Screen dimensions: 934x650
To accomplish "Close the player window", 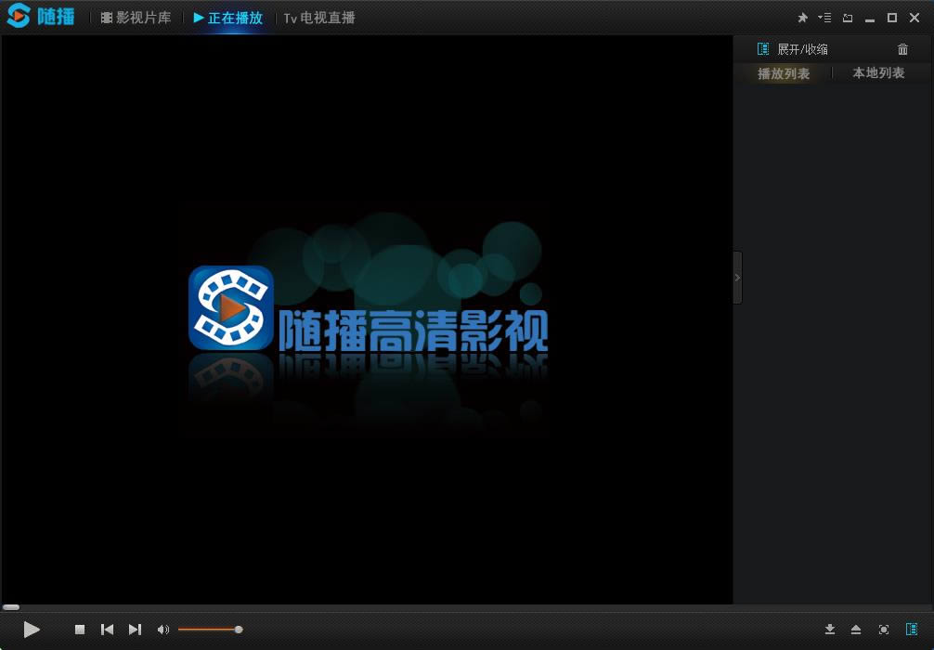I will pyautogui.click(x=915, y=18).
